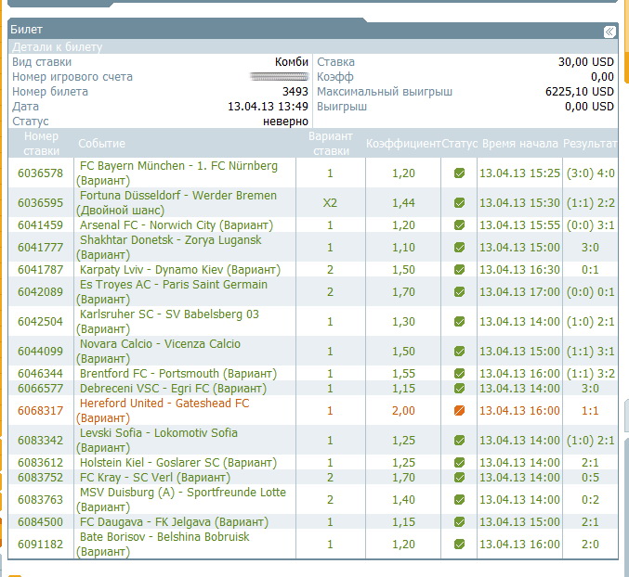This screenshot has width=629, height=577.
Task: Click result 0:5 in FC Kray row
Action: click(590, 478)
